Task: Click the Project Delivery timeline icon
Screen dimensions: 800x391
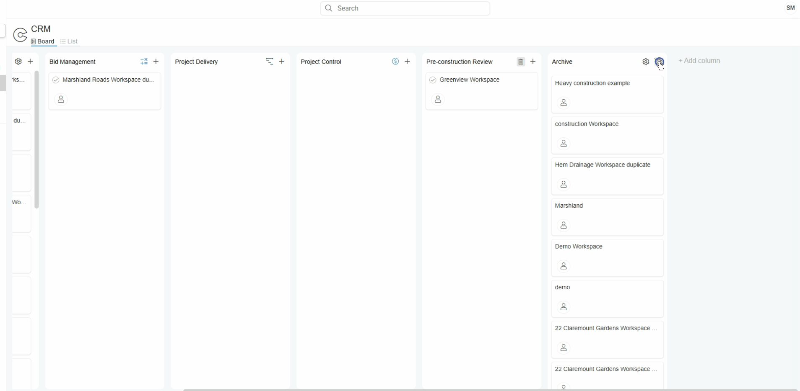Action: click(270, 62)
